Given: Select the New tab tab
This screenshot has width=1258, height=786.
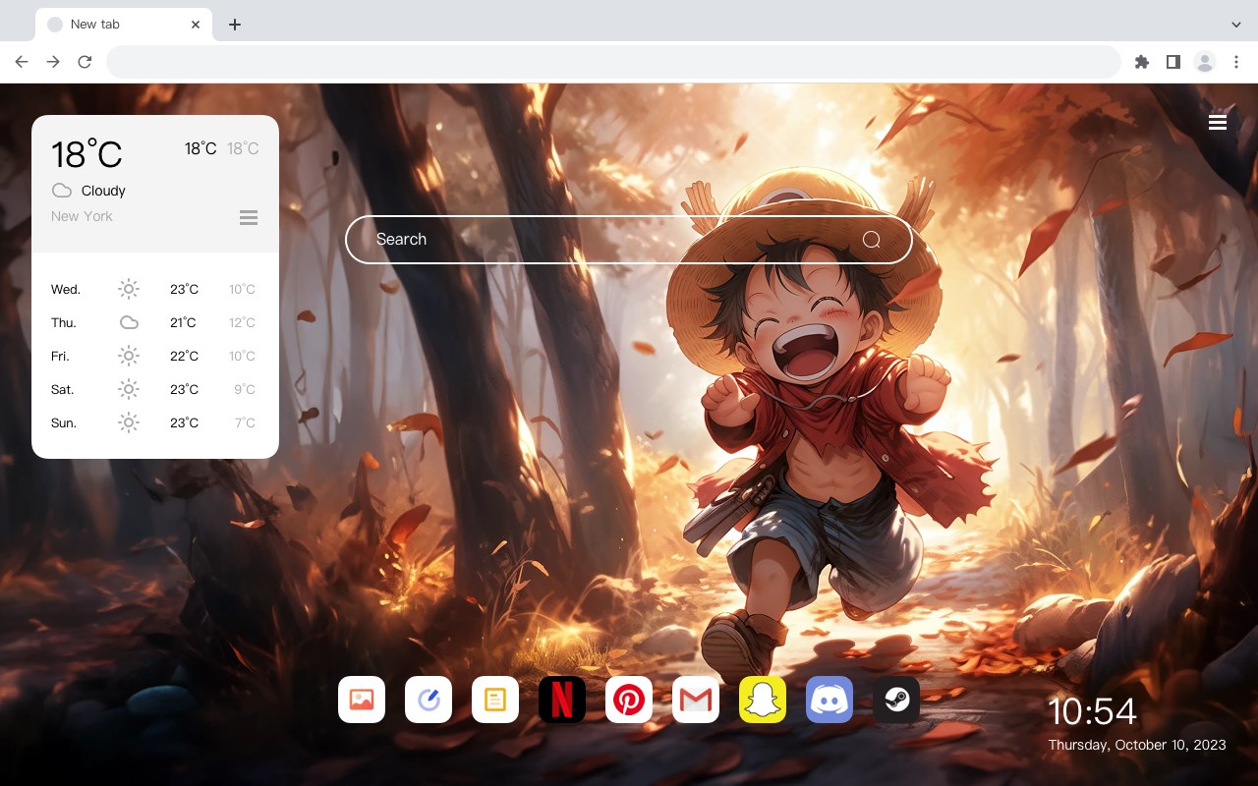Looking at the screenshot, I should coord(123,25).
